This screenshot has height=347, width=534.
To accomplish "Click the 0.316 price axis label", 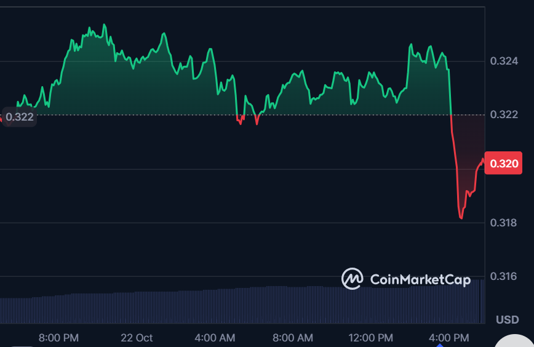I will tap(503, 276).
